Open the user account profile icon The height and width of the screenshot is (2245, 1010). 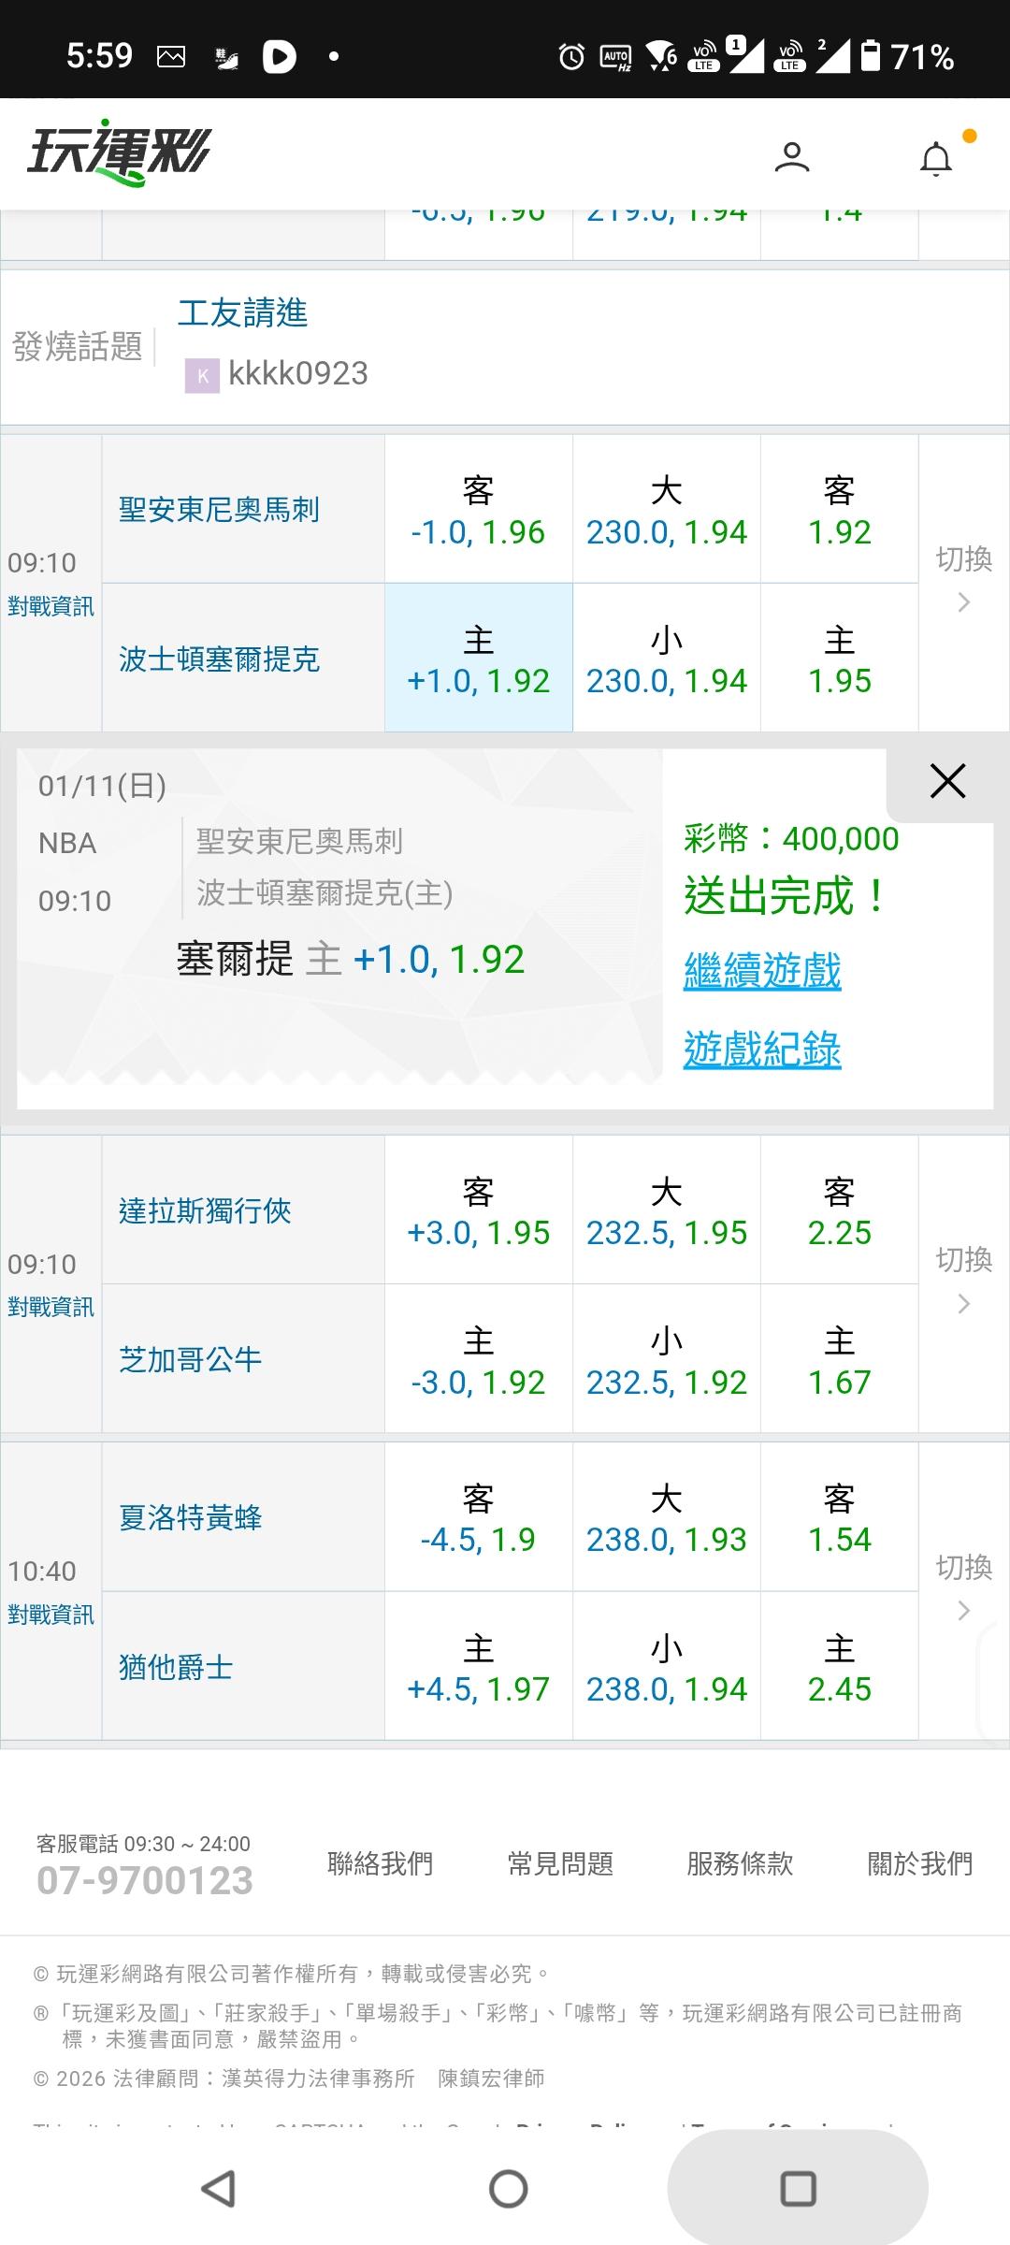coord(791,156)
